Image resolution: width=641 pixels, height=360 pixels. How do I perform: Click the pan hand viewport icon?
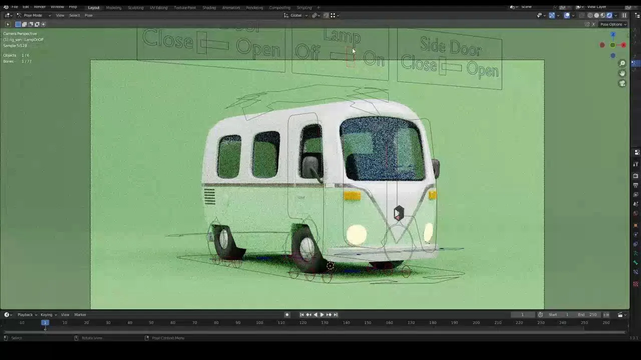pos(622,73)
